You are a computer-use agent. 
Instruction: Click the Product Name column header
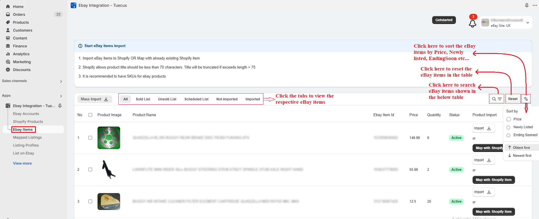click(x=144, y=115)
